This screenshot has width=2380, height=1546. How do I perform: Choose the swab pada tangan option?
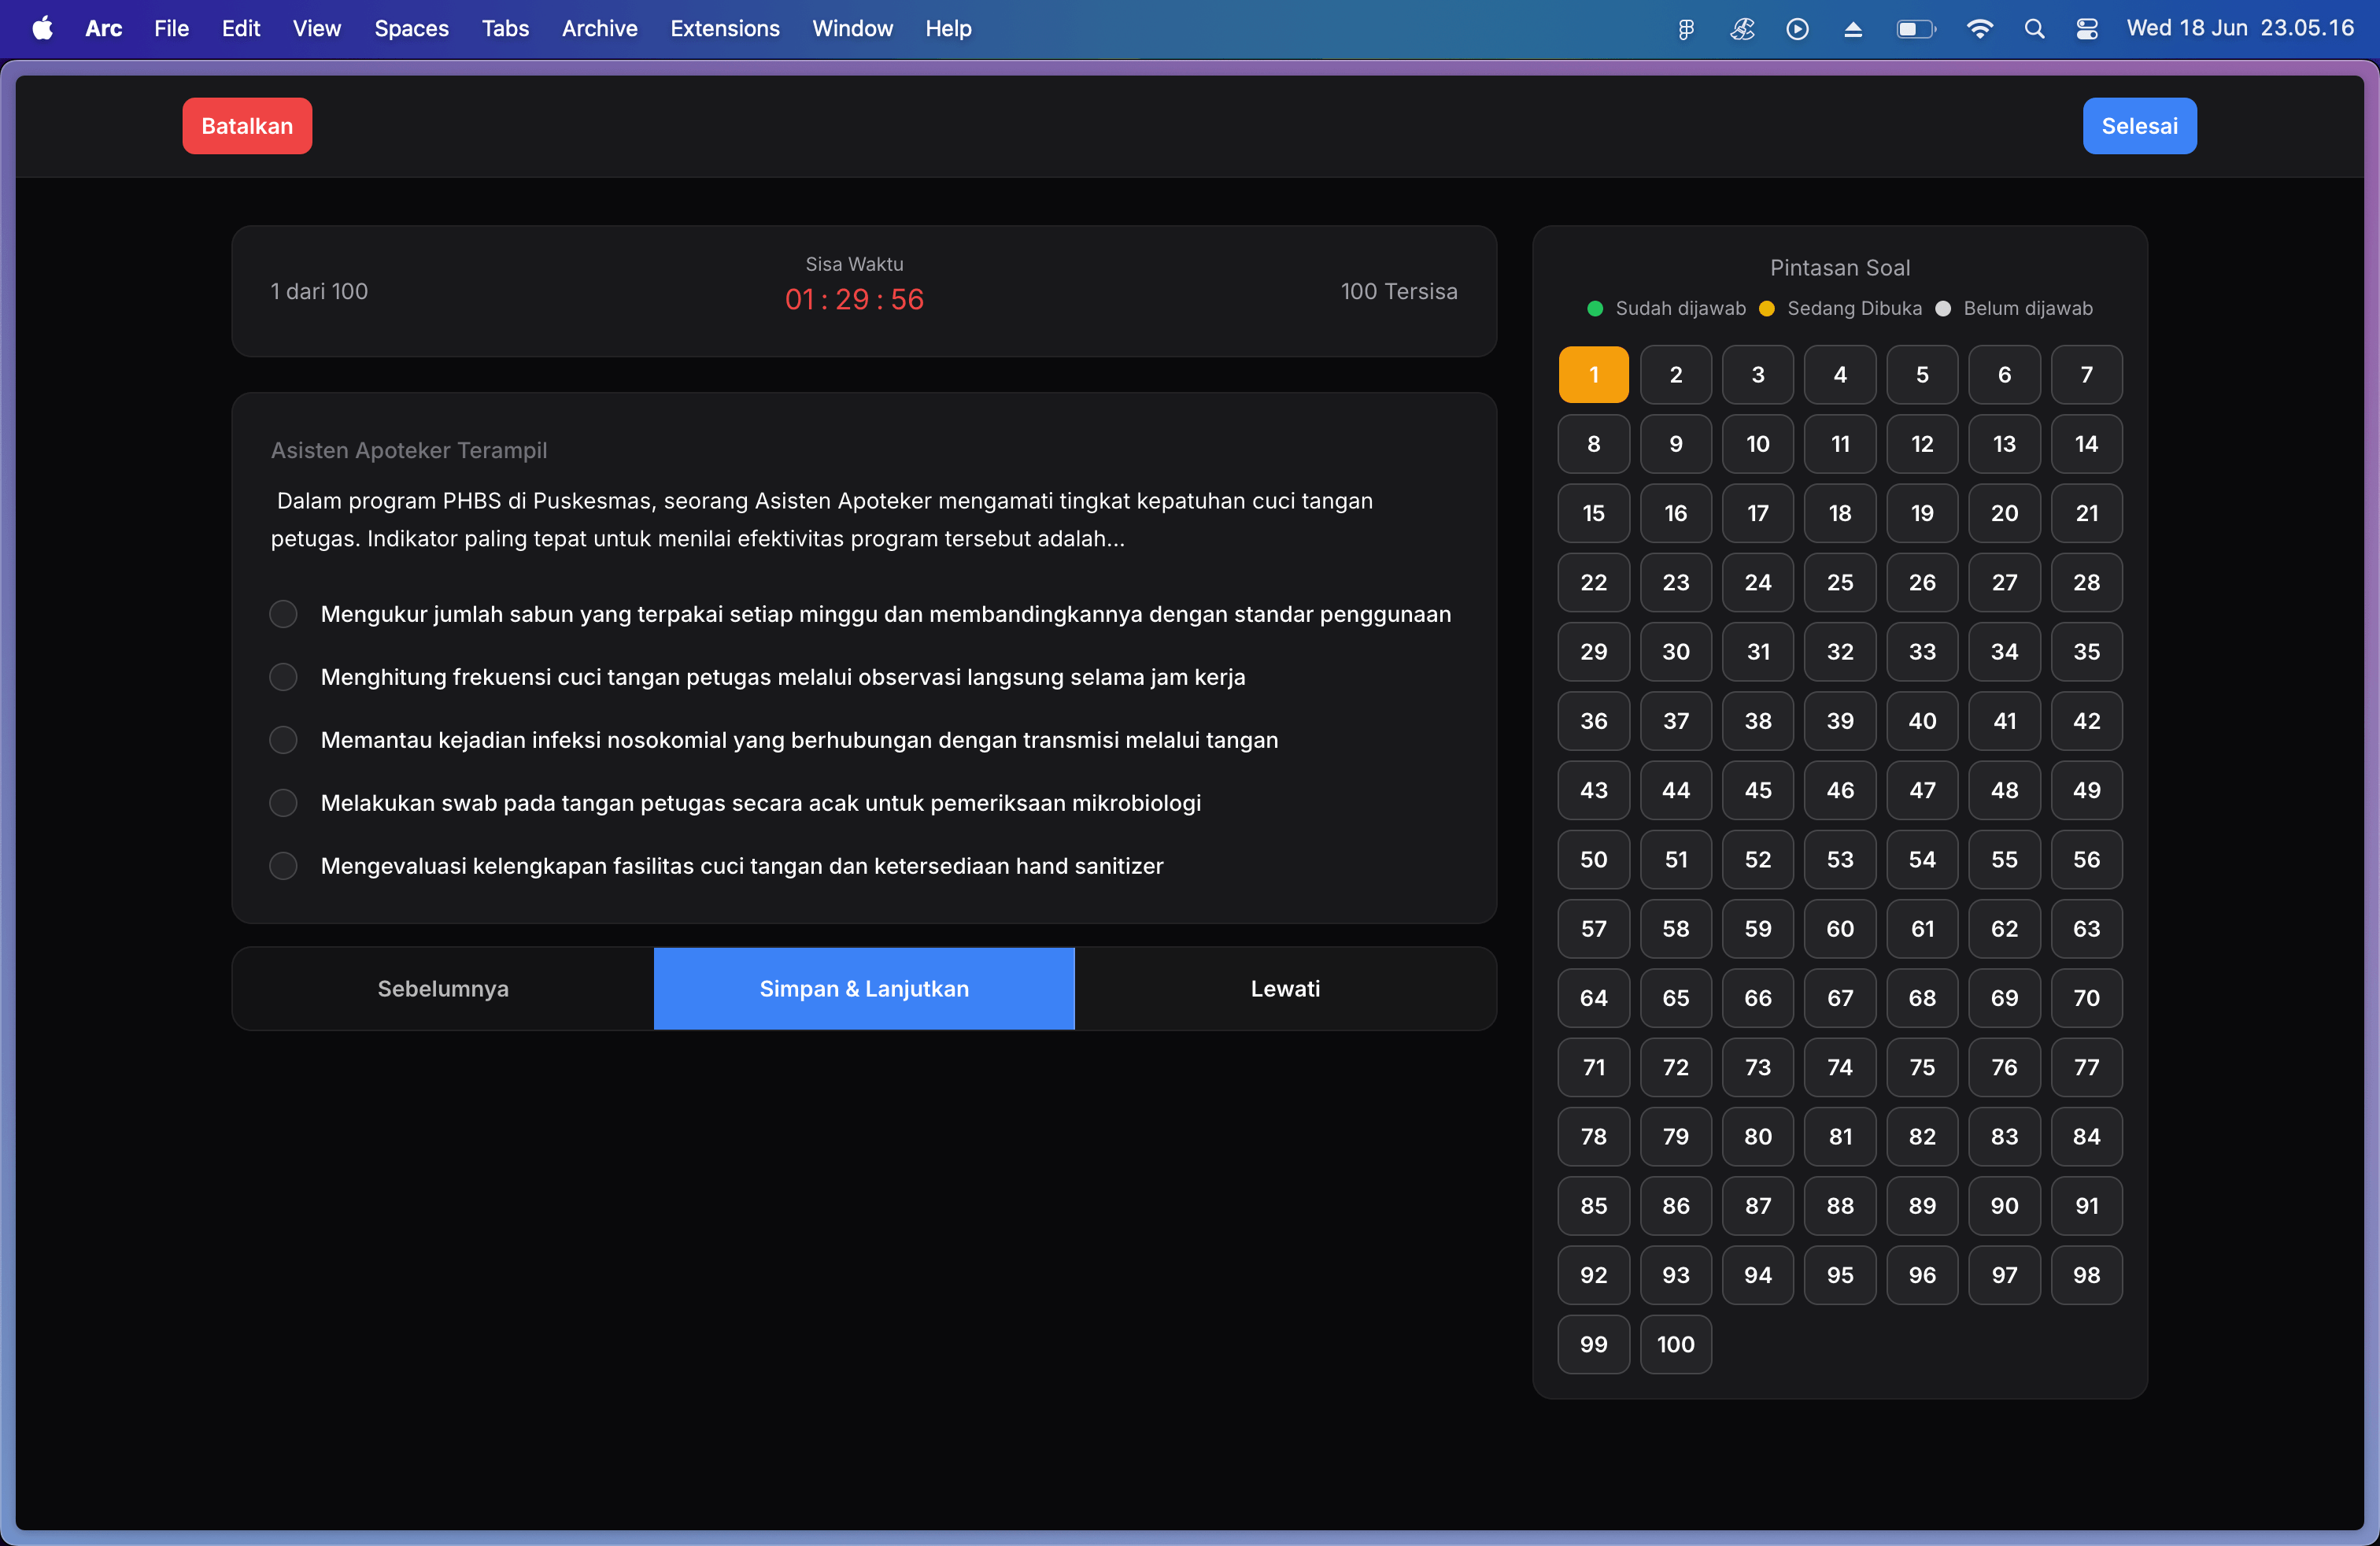tap(284, 803)
